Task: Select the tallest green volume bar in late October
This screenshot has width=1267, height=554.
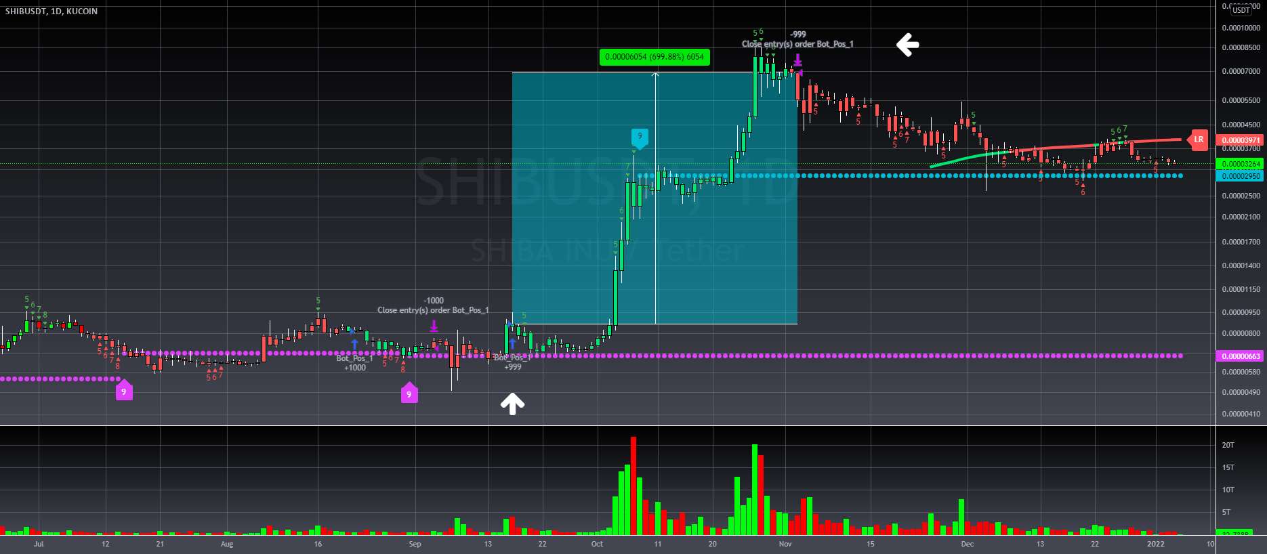Action: pos(755,490)
